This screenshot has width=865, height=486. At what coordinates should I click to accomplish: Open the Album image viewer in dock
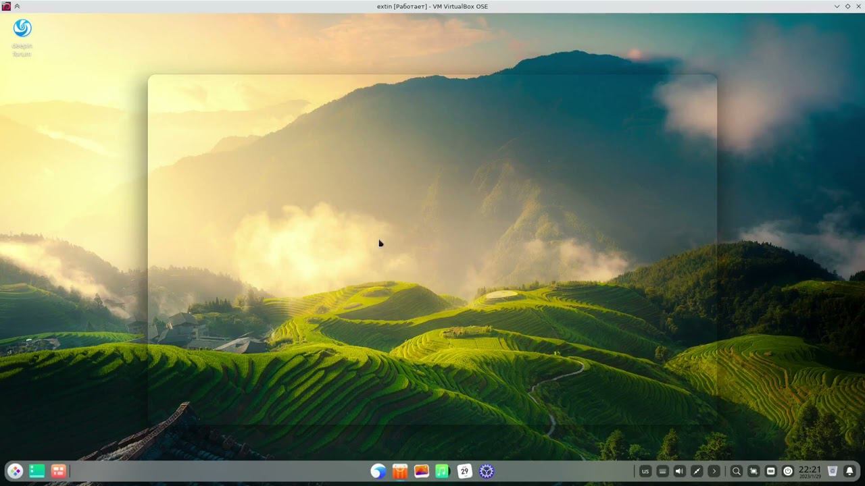pyautogui.click(x=422, y=471)
